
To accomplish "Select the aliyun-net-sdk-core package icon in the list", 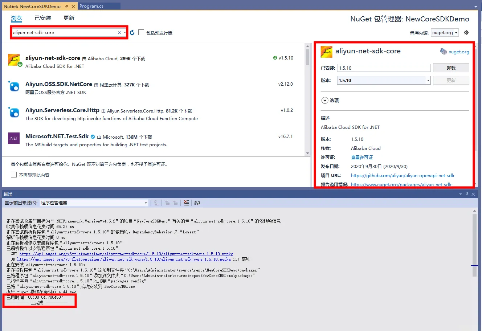I will pos(14,60).
